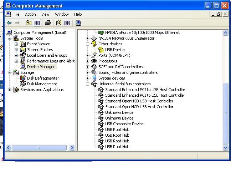Click the Shared Folders icon
This screenshot has height=172, width=231.
click(23, 50)
